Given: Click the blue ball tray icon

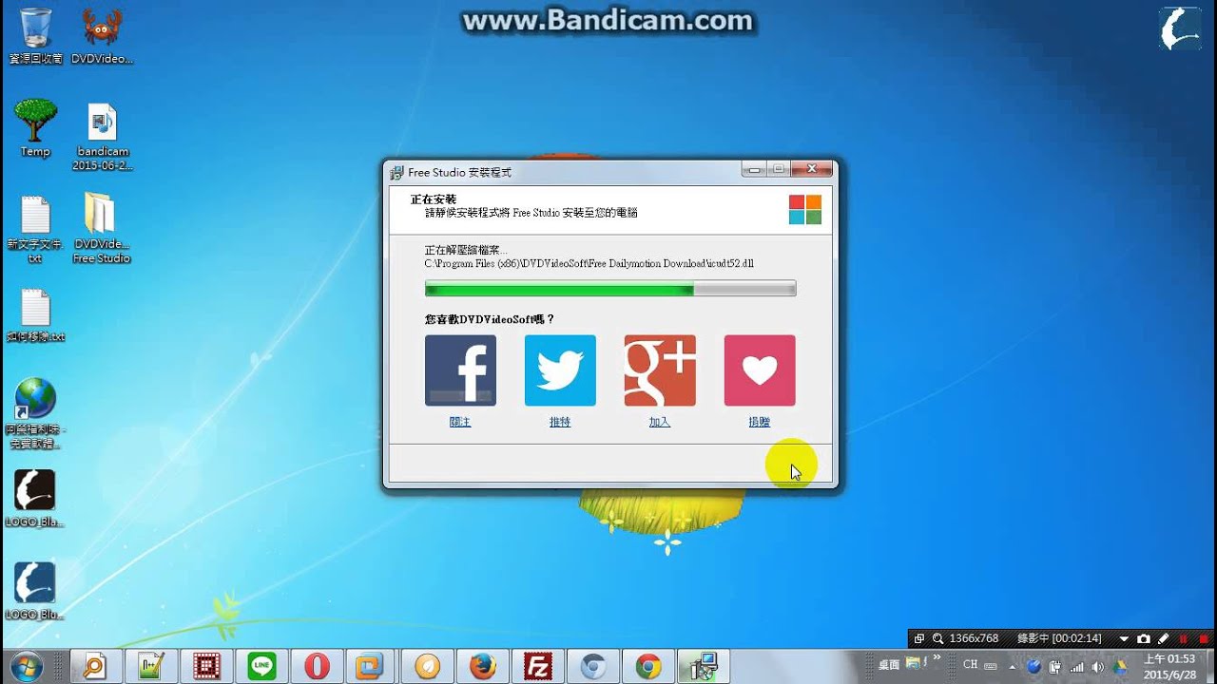Looking at the screenshot, I should tap(1035, 666).
